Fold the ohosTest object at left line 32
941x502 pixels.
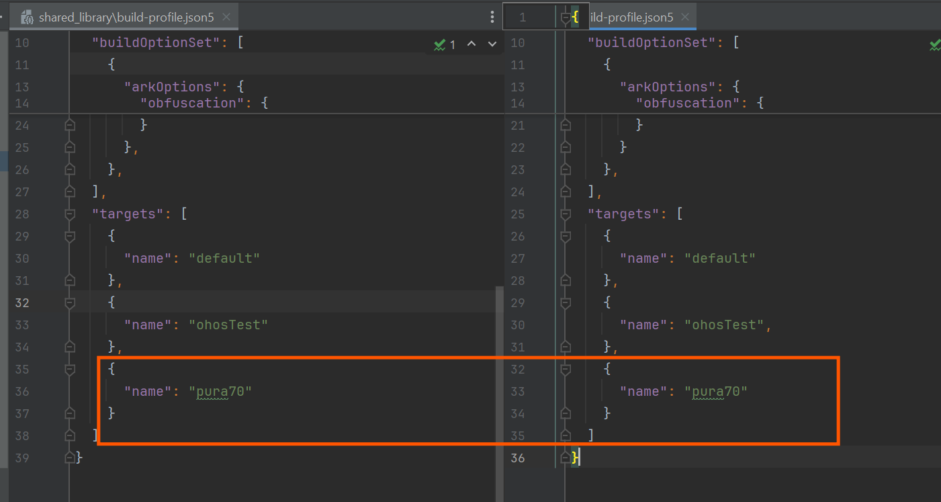pos(69,303)
